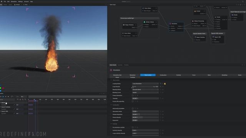Switch to the Simulation Size tab
The height and width of the screenshot is (138, 246).
(117, 75)
